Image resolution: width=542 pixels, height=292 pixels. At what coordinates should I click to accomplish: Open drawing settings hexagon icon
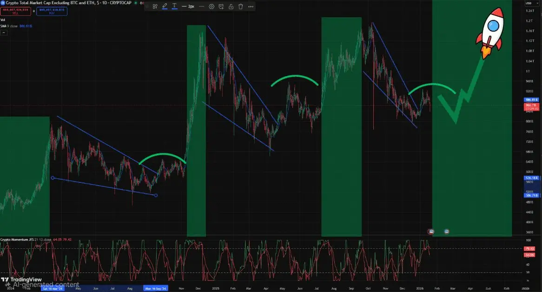tap(212, 7)
